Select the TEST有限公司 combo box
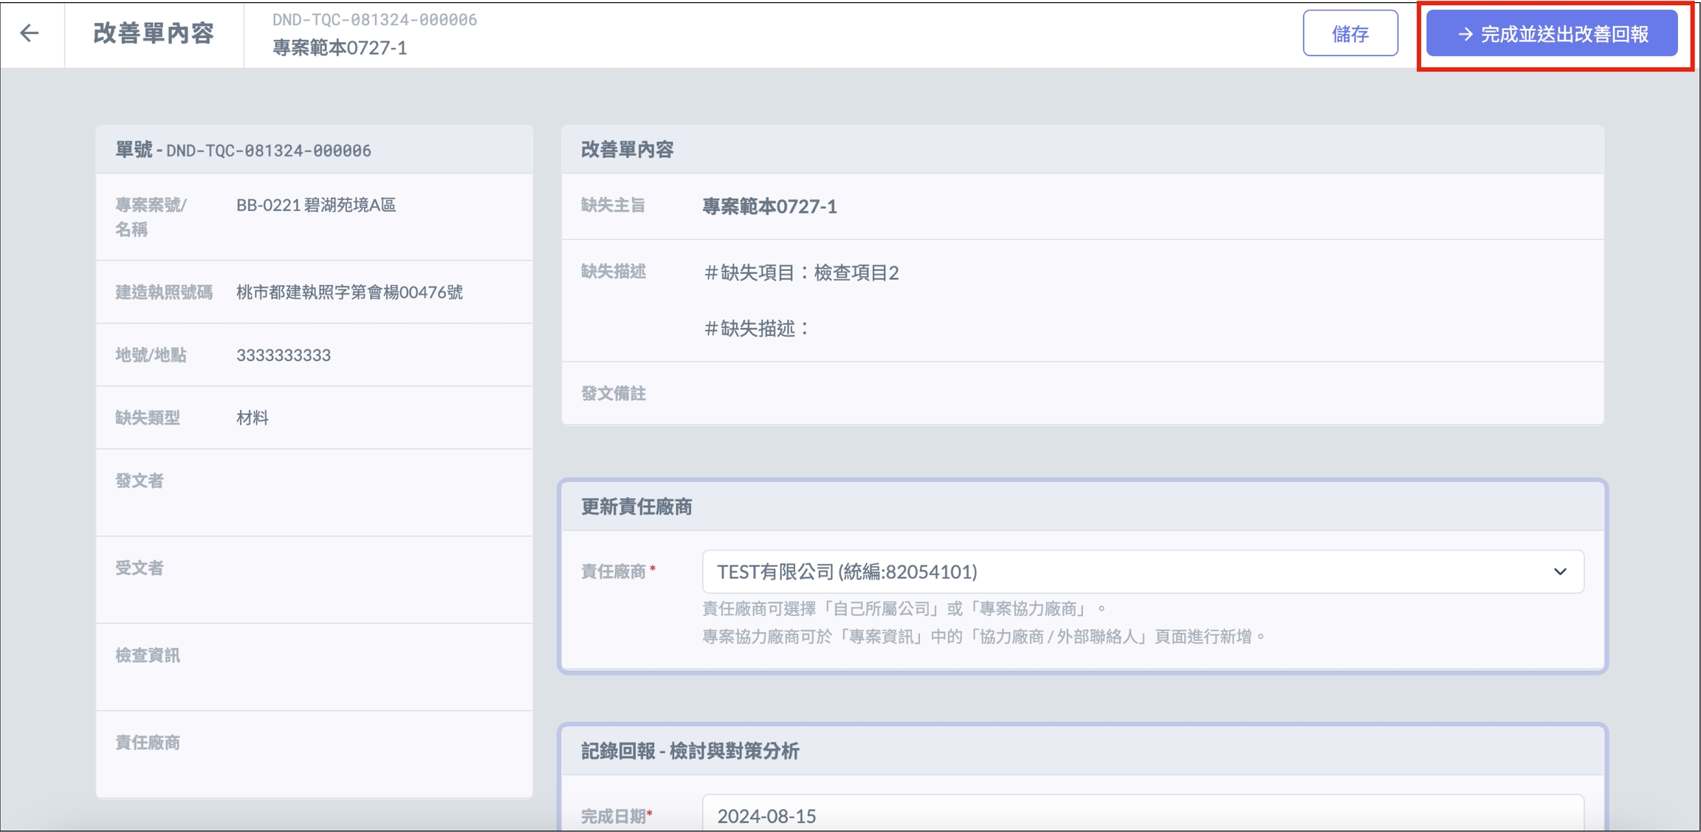The width and height of the screenshot is (1701, 832). [x=1107, y=571]
